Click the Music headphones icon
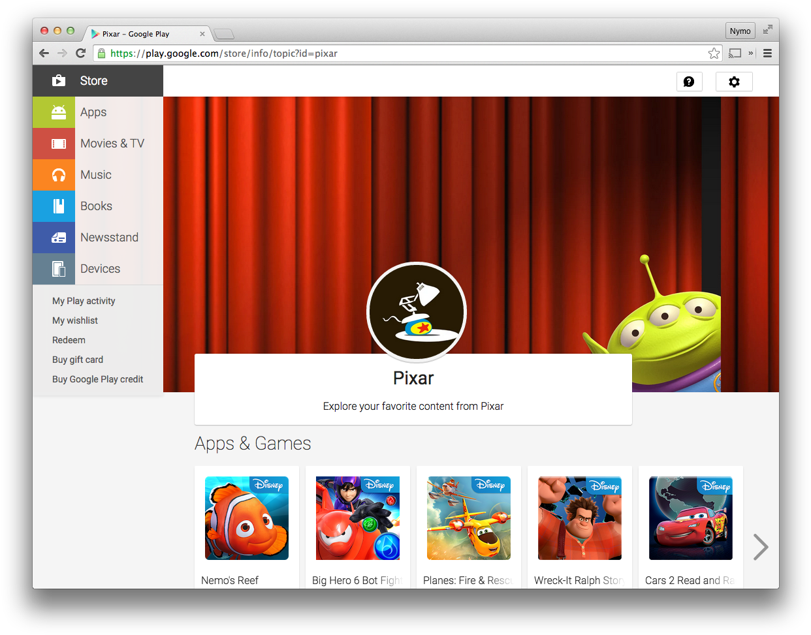 (54, 175)
